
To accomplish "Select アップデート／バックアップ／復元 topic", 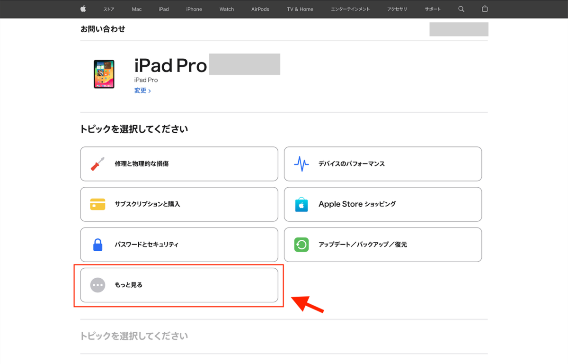I will tap(383, 245).
